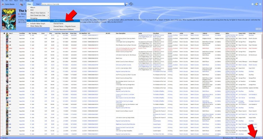Toggle Include Newsstand Editions option

point(63,29)
